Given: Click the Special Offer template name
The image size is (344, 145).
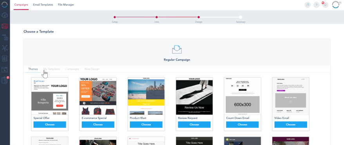Looking at the screenshot, I should [42, 118].
